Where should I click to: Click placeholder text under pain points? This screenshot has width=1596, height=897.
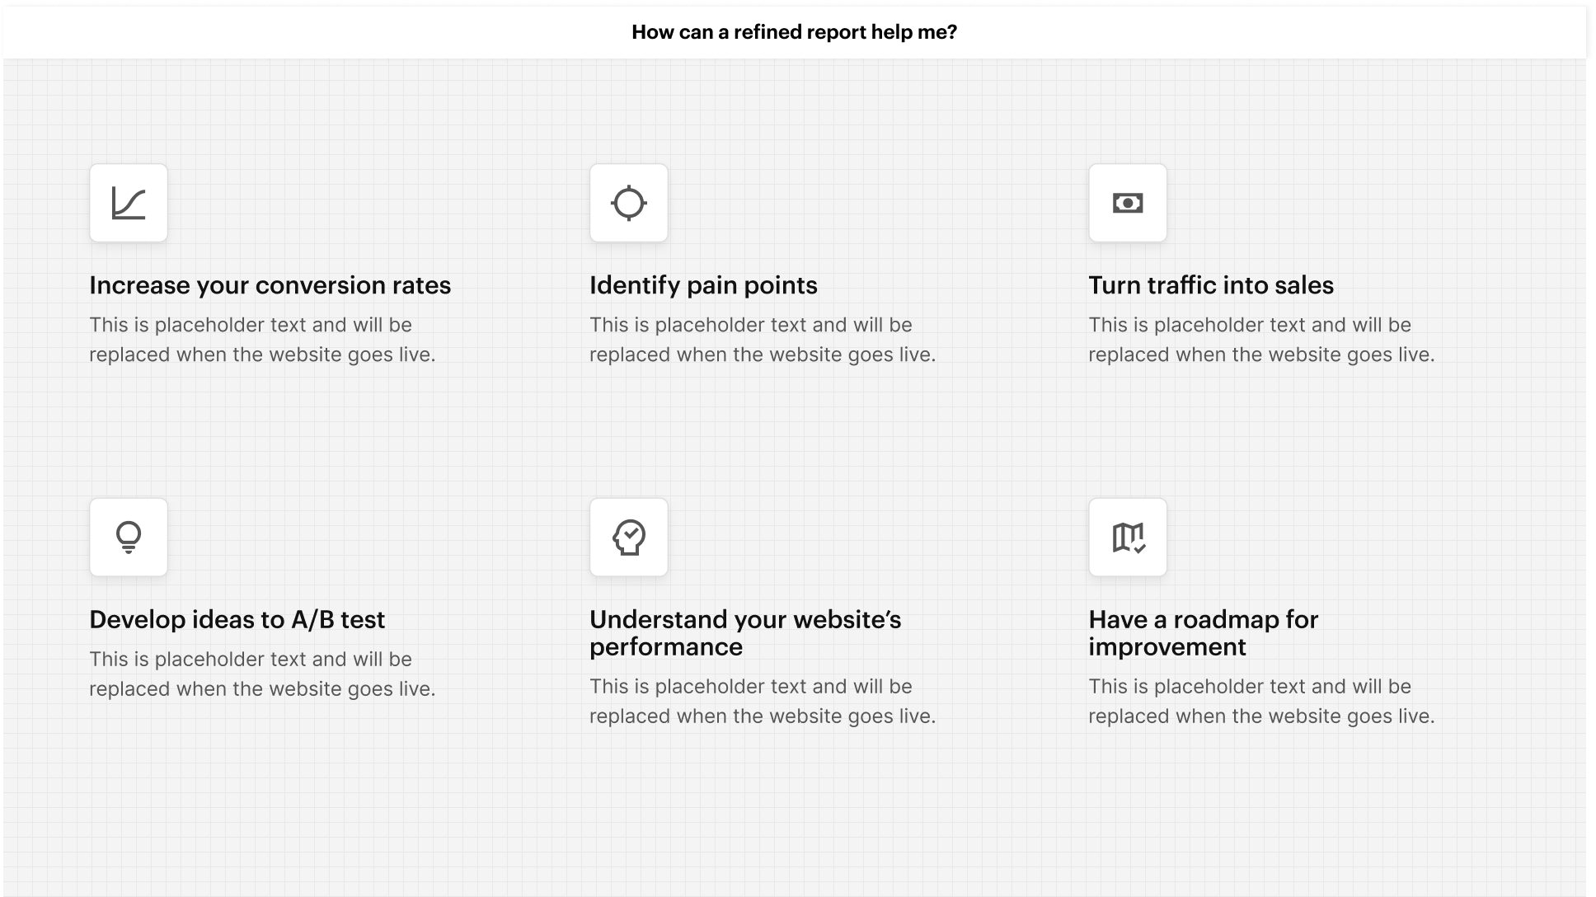click(x=763, y=340)
